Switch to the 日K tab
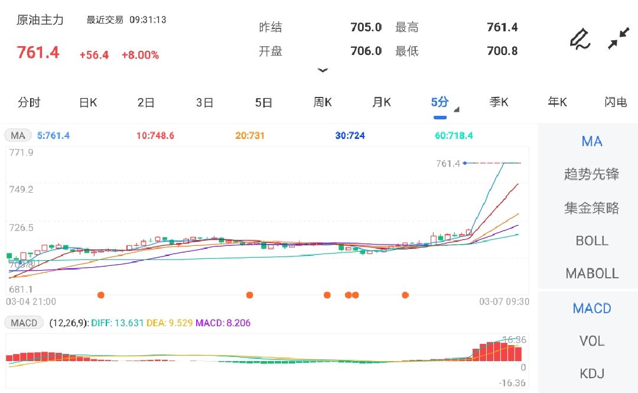Viewport: 638px width, 393px height. (88, 102)
